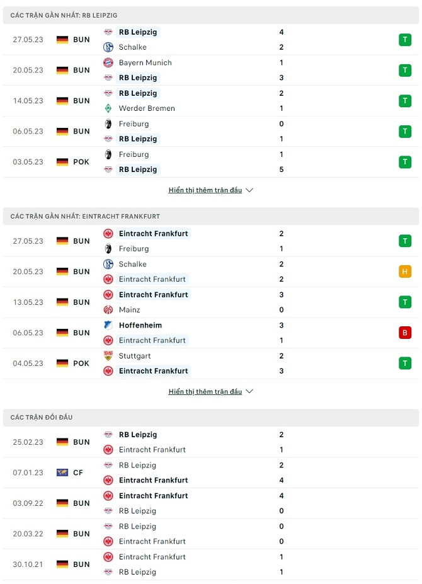Click the Werder Bremen club crest
The width and height of the screenshot is (422, 584).
tap(108, 108)
